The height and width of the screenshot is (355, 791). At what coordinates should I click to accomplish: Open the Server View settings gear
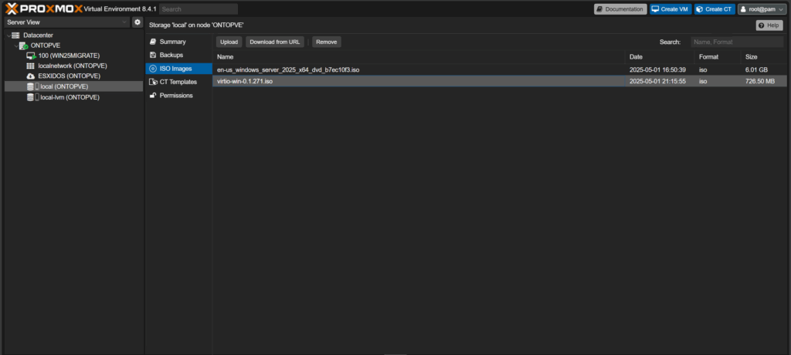coord(137,22)
